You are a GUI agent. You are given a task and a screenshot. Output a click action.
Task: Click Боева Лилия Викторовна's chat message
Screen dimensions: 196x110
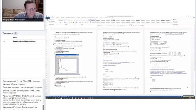21,92
